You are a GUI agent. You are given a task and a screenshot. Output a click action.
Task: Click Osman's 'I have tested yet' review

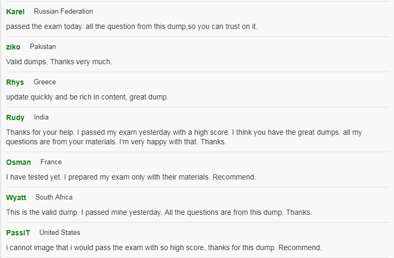(131, 177)
